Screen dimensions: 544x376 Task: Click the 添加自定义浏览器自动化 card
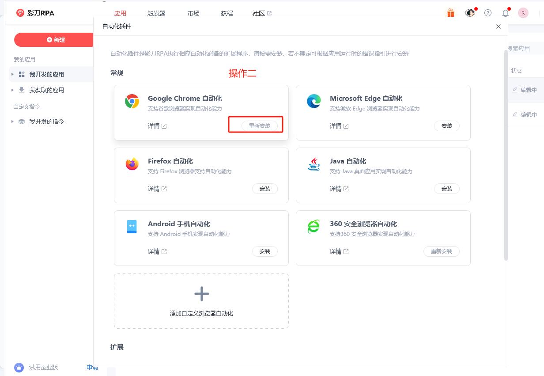(201, 301)
